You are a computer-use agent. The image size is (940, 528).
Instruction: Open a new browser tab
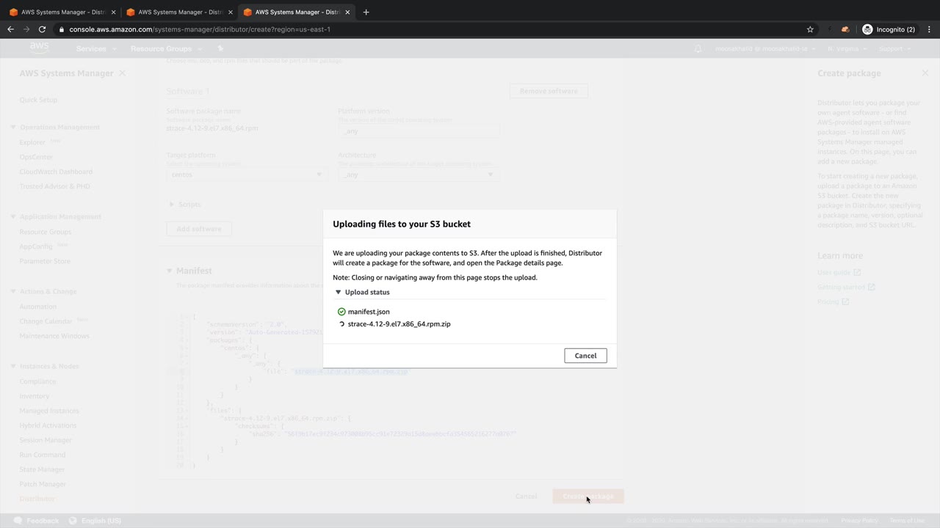click(x=366, y=12)
